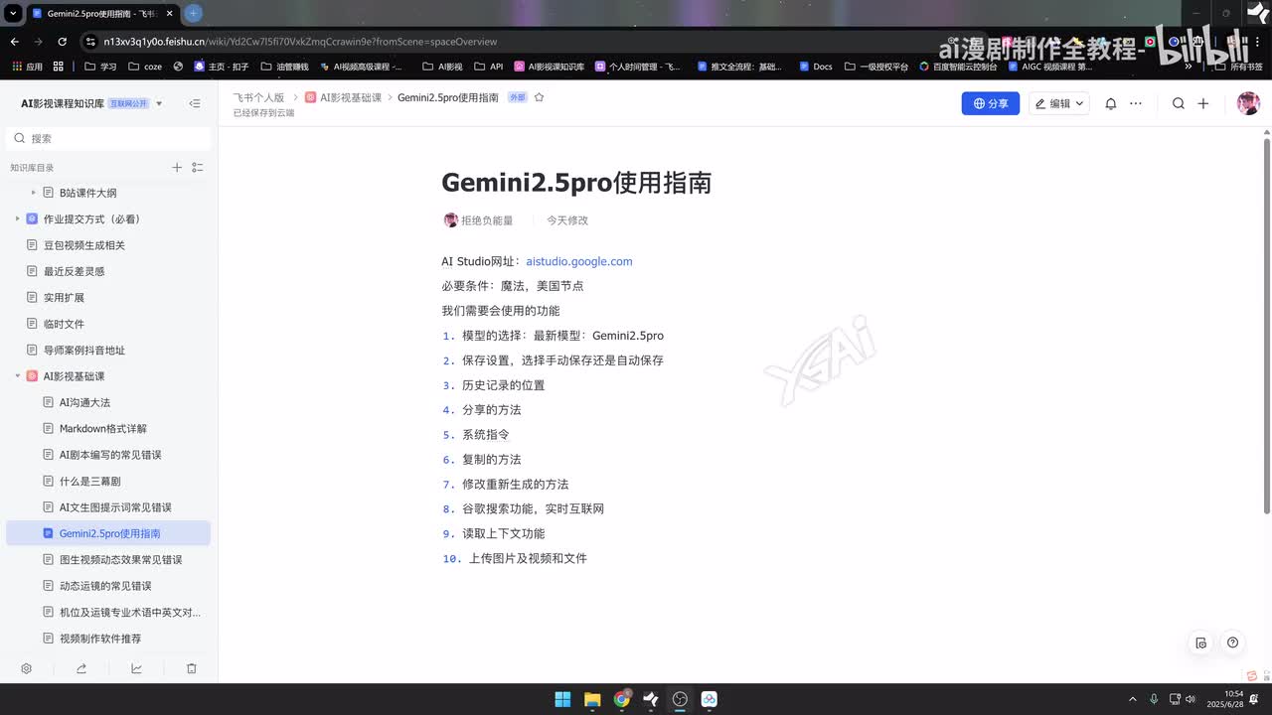Viewport: 1272px width, 715px height.
Task: Click list item 系统指令
Action: [485, 435]
